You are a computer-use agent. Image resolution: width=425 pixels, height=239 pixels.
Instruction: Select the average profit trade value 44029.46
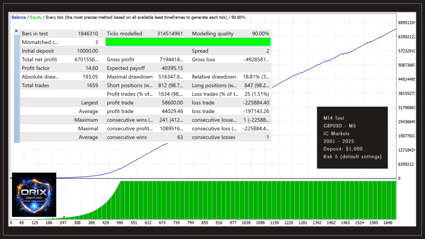(172, 111)
